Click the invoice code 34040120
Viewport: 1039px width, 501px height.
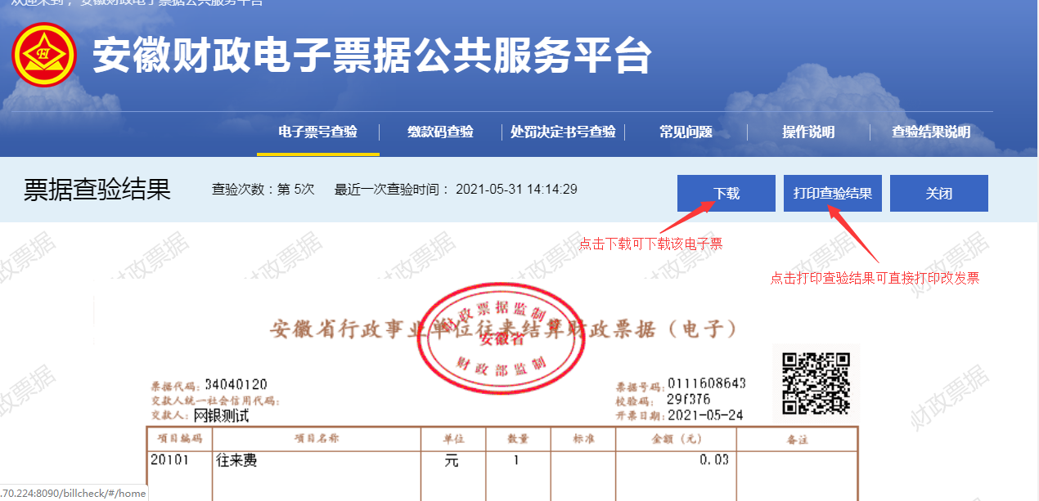pyautogui.click(x=236, y=385)
